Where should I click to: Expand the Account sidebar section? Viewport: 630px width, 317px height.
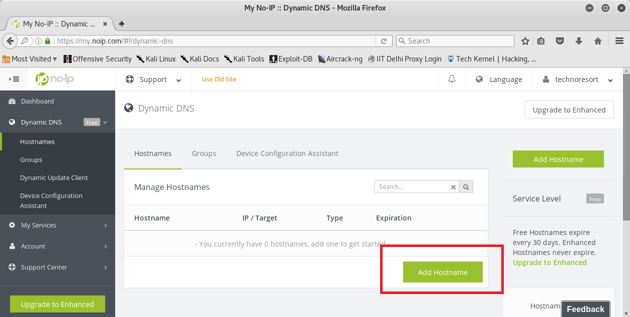[58, 246]
